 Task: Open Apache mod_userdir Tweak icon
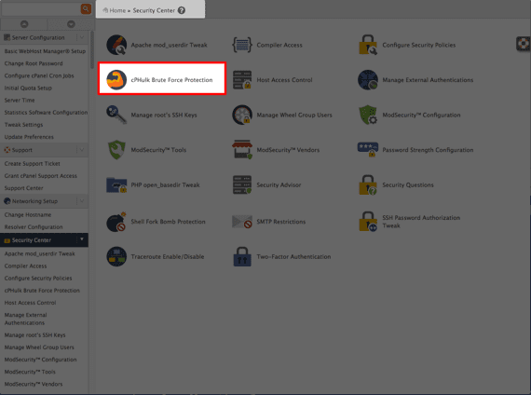pos(116,45)
